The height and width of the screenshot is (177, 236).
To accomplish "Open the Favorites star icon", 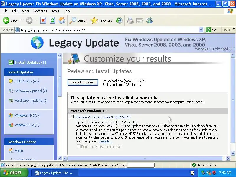I will tap(94, 20).
